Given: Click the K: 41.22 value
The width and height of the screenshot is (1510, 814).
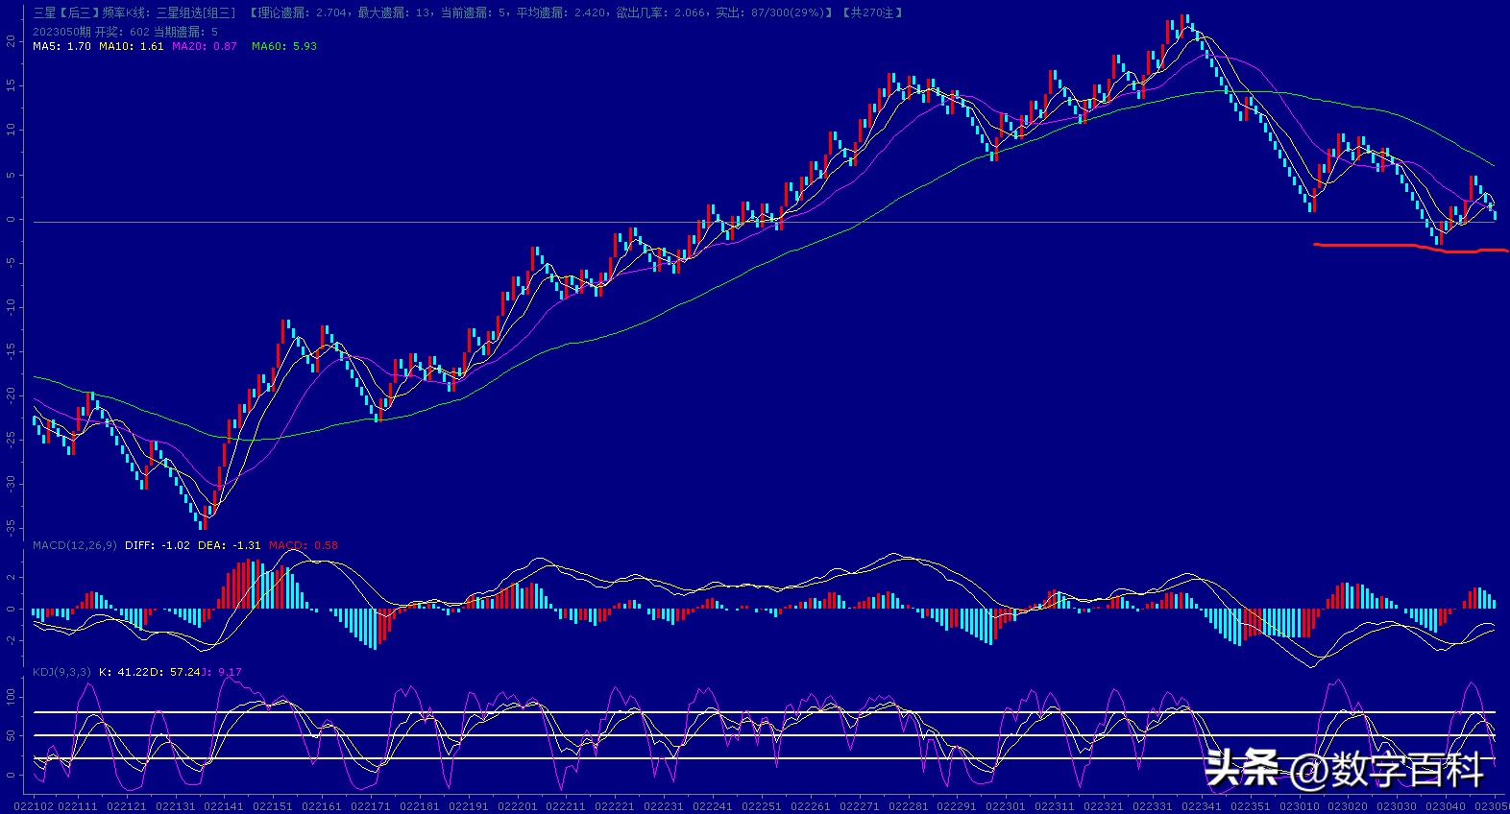Looking at the screenshot, I should [x=124, y=672].
